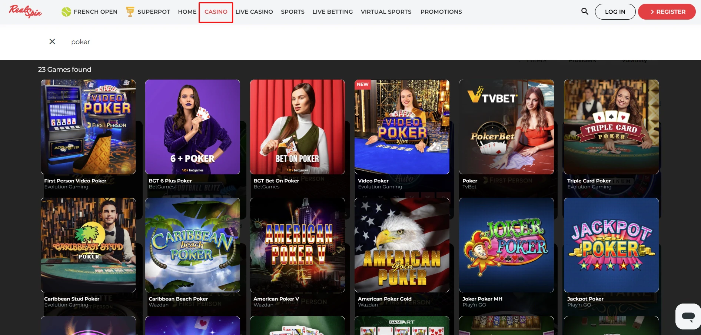Open the Sports section
Screen dimensions: 701x335
[x=292, y=12]
